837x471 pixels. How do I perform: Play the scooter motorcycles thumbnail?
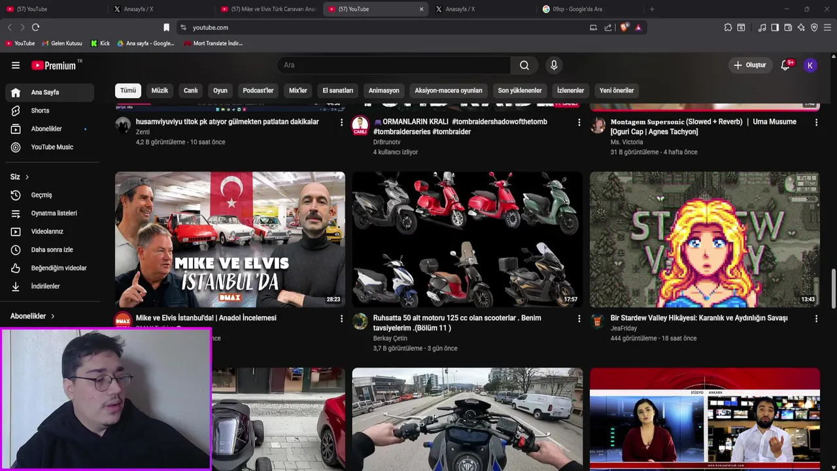(x=467, y=239)
